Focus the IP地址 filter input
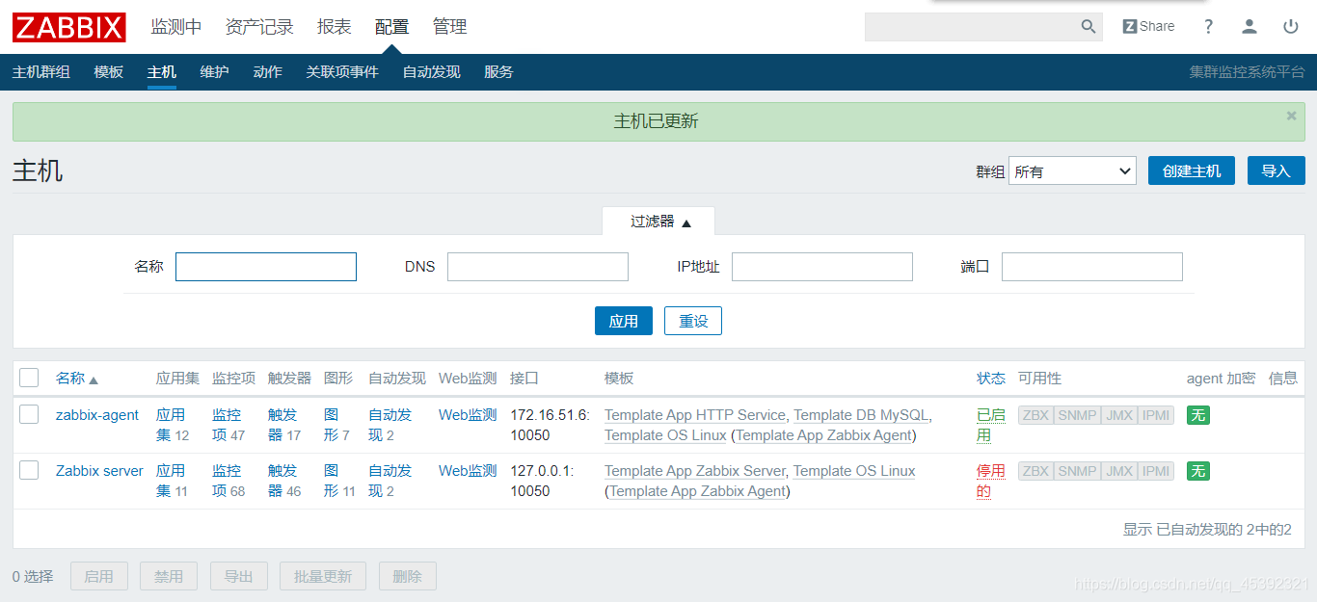Image resolution: width=1317 pixels, height=602 pixels. point(822,267)
